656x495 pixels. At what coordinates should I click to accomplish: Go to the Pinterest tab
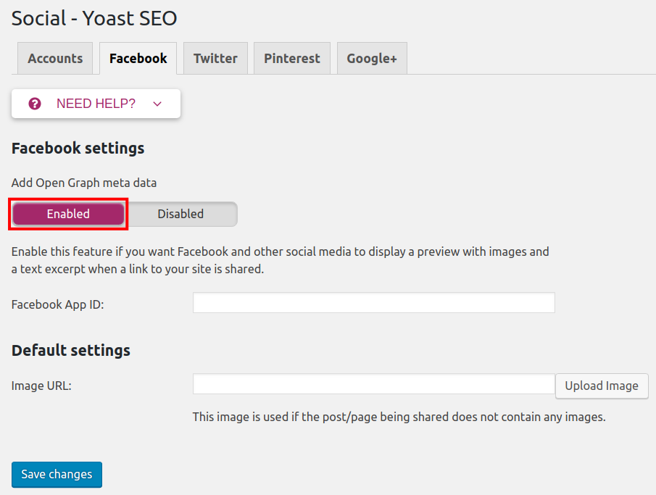(291, 59)
